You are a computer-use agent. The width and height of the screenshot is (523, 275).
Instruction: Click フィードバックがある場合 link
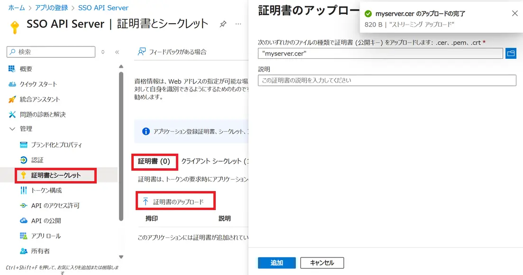[x=177, y=52]
